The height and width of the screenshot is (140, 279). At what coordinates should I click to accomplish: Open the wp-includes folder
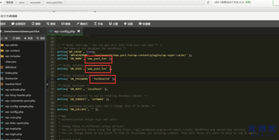coord(13,56)
